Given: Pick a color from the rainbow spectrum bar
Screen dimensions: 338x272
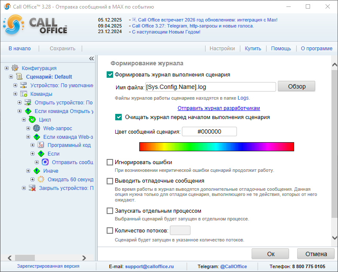Looking at the screenshot, I should pos(216,147).
